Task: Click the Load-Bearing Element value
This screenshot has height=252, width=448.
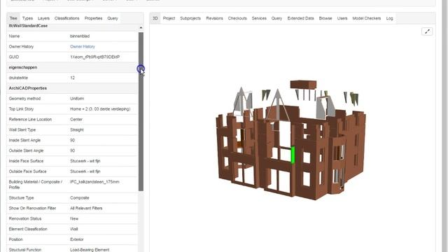Action: 90,250
